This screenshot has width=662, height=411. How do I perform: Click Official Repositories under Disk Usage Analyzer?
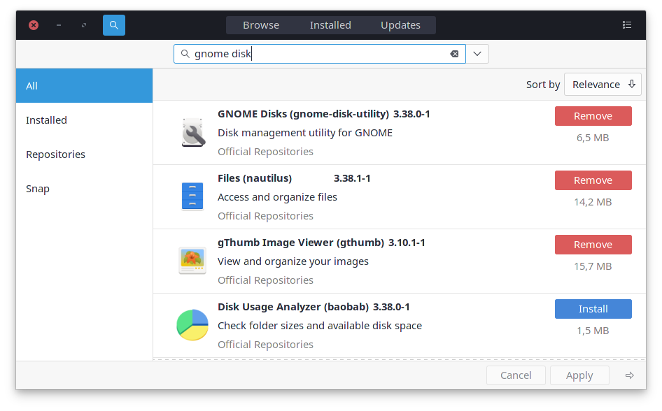click(x=265, y=345)
